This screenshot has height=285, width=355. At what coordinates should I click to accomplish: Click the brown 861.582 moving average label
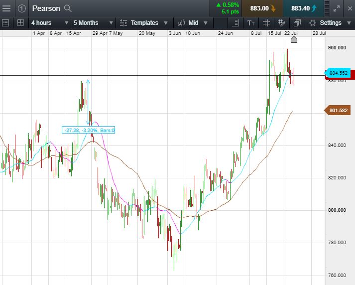[338, 110]
